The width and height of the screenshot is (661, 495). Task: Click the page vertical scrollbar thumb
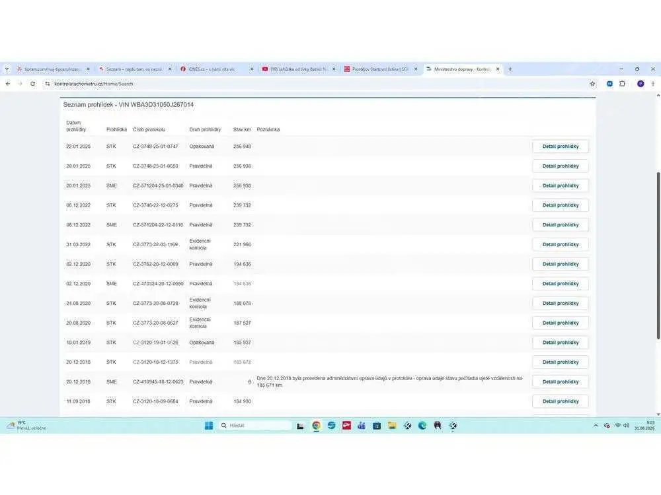(658, 255)
